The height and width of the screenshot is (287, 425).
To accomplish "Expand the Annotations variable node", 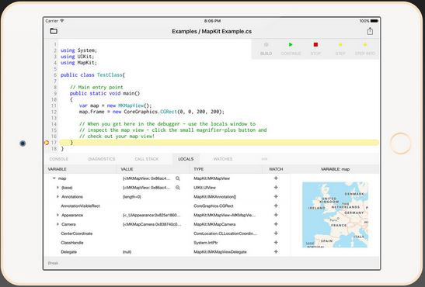I will click(x=57, y=197).
